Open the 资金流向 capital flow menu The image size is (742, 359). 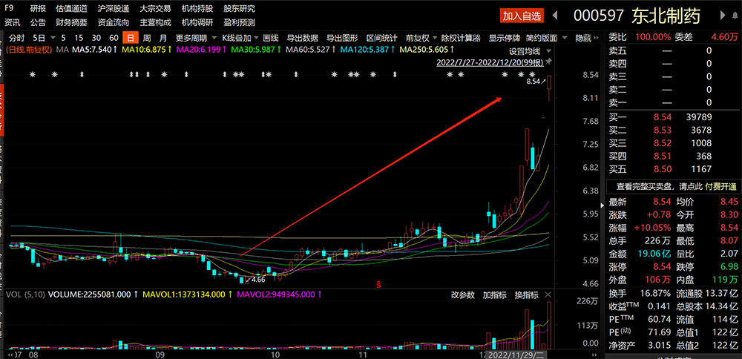[114, 22]
